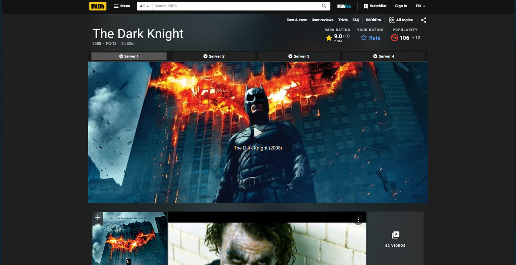Open the FAQ link
Image resolution: width=516 pixels, height=265 pixels.
pos(356,20)
